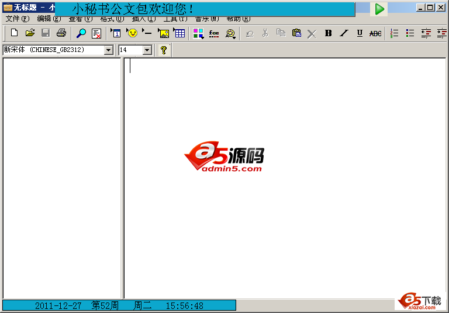Open the paint palette color tool
This screenshot has width=449, height=313.
(x=230, y=33)
